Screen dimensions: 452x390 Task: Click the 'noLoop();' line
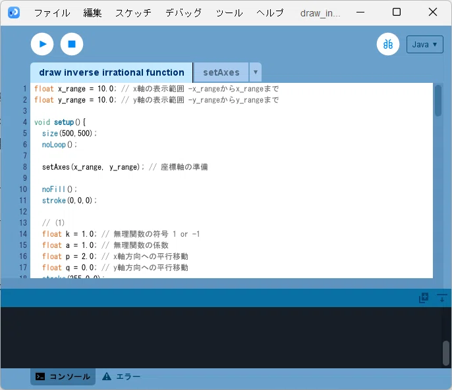point(59,145)
